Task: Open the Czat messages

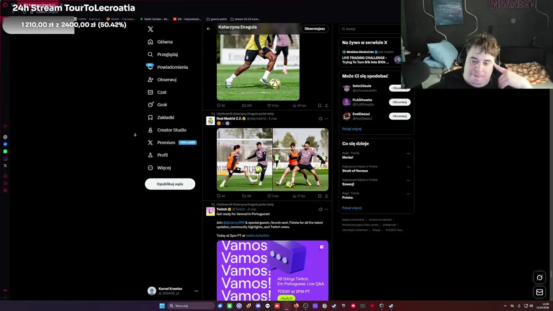Action: point(157,92)
